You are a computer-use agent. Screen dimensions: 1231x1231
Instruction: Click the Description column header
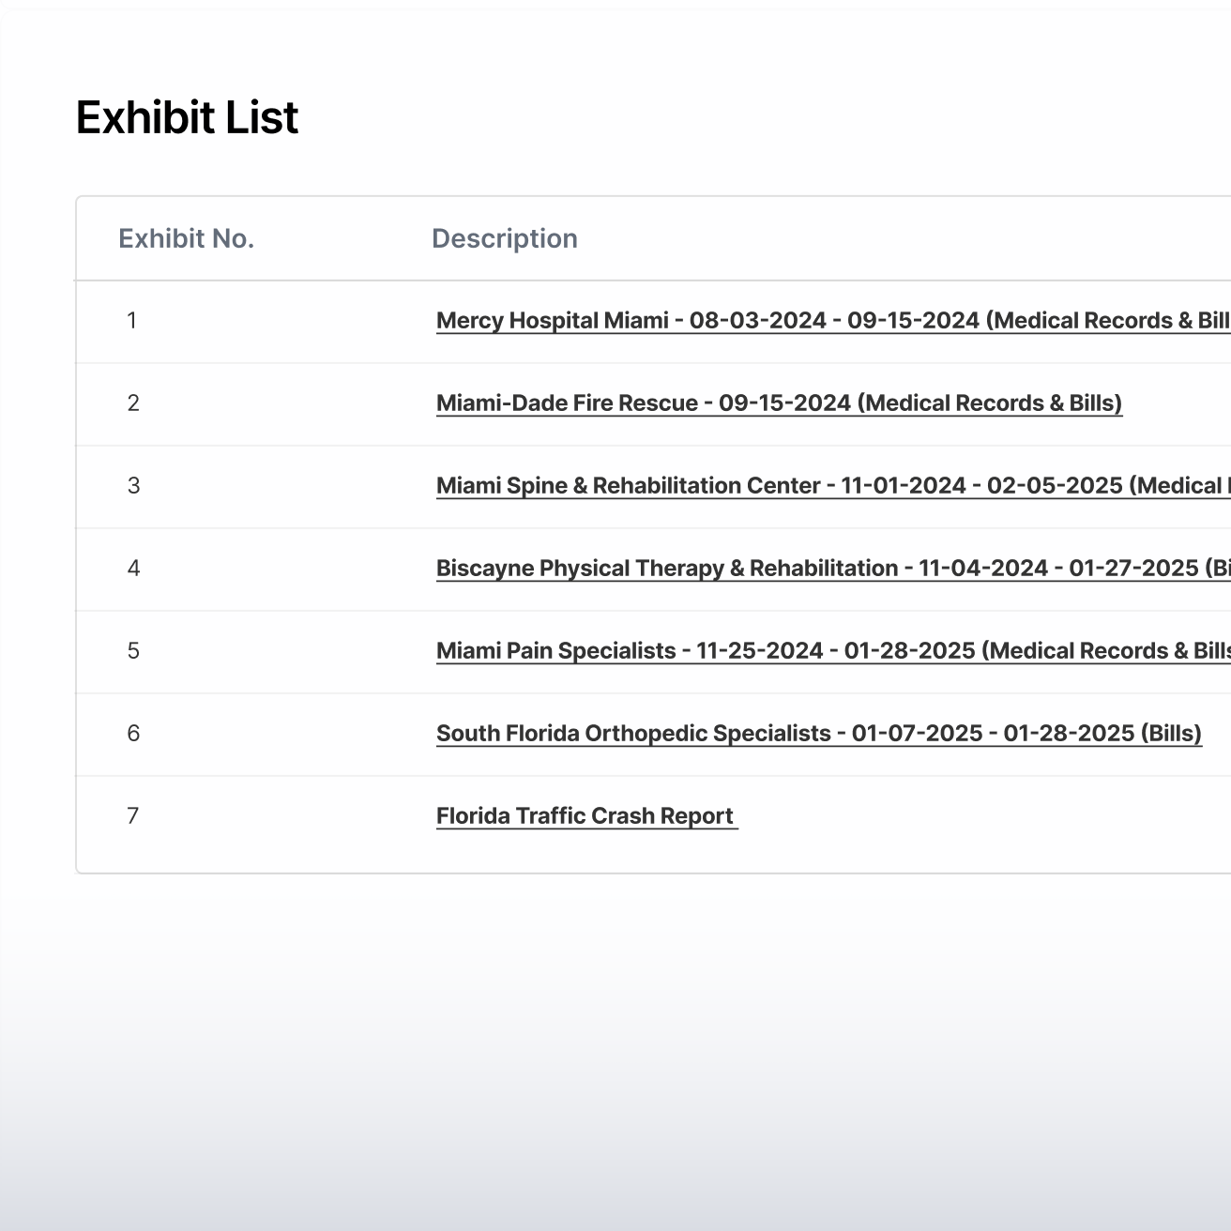click(504, 239)
